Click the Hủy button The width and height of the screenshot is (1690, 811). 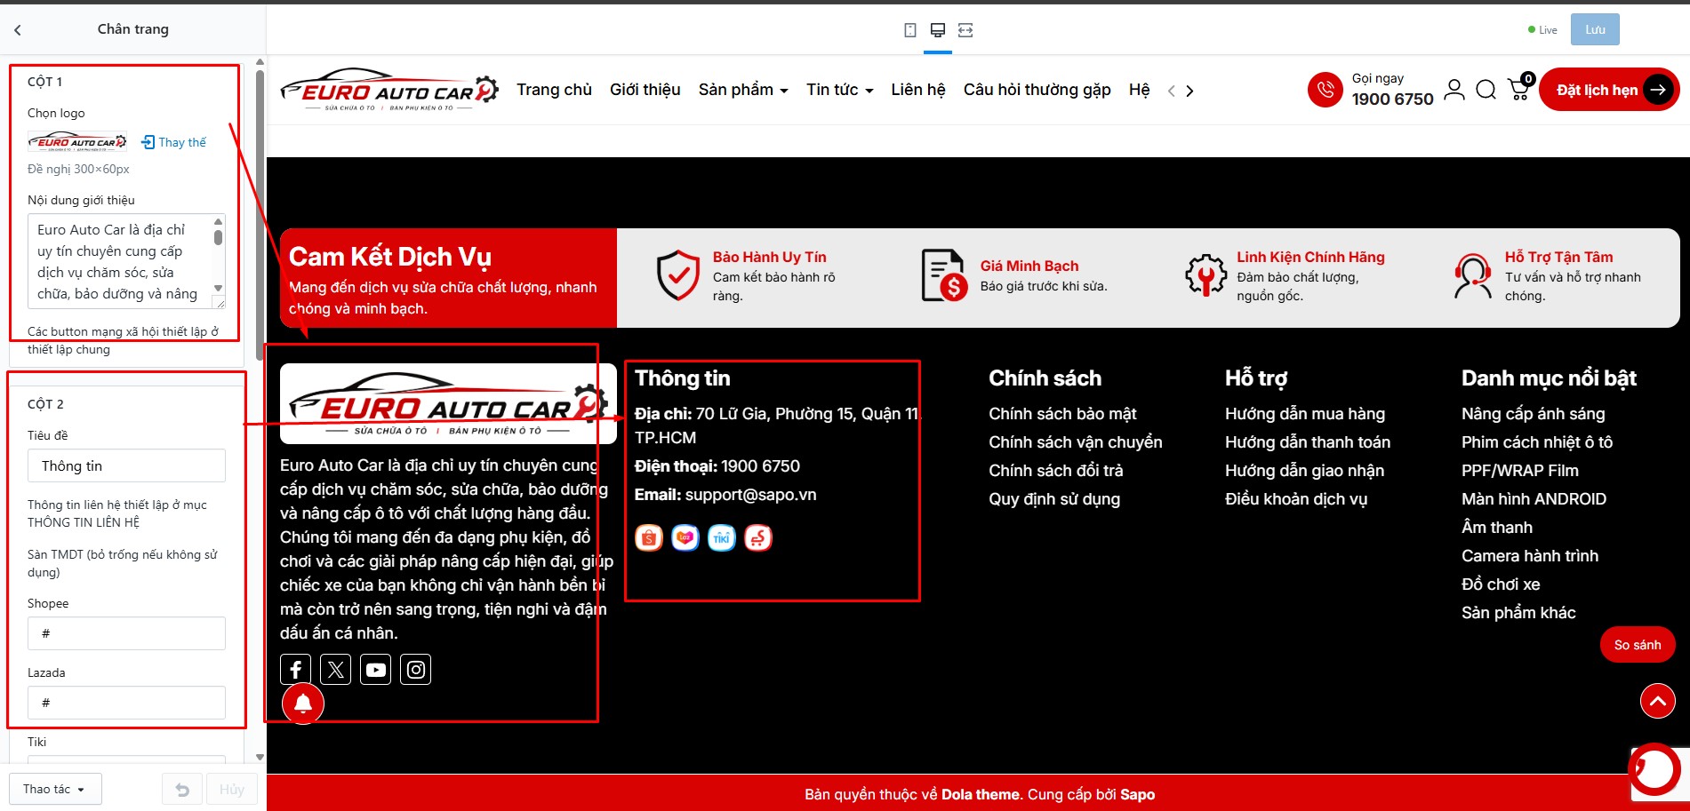click(232, 789)
